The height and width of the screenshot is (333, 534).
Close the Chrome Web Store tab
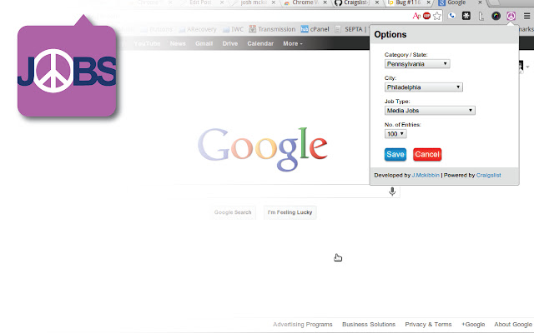click(x=325, y=2)
